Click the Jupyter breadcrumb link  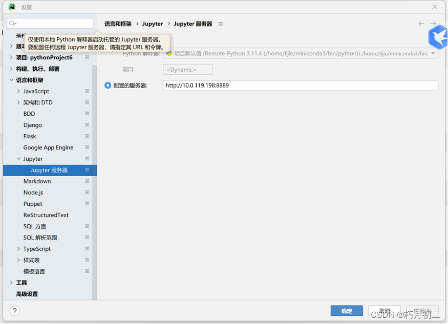pos(153,24)
